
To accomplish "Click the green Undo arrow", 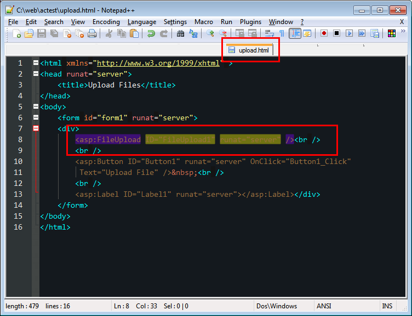I will [x=151, y=34].
